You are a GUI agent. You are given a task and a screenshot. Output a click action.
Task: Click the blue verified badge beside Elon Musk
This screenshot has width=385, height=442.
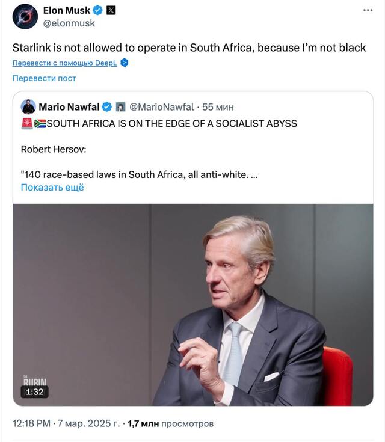coord(98,10)
